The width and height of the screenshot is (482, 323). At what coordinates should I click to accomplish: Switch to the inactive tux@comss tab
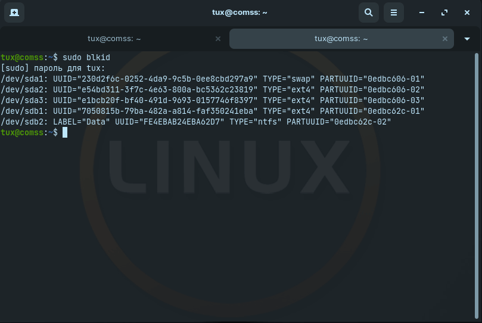click(114, 39)
